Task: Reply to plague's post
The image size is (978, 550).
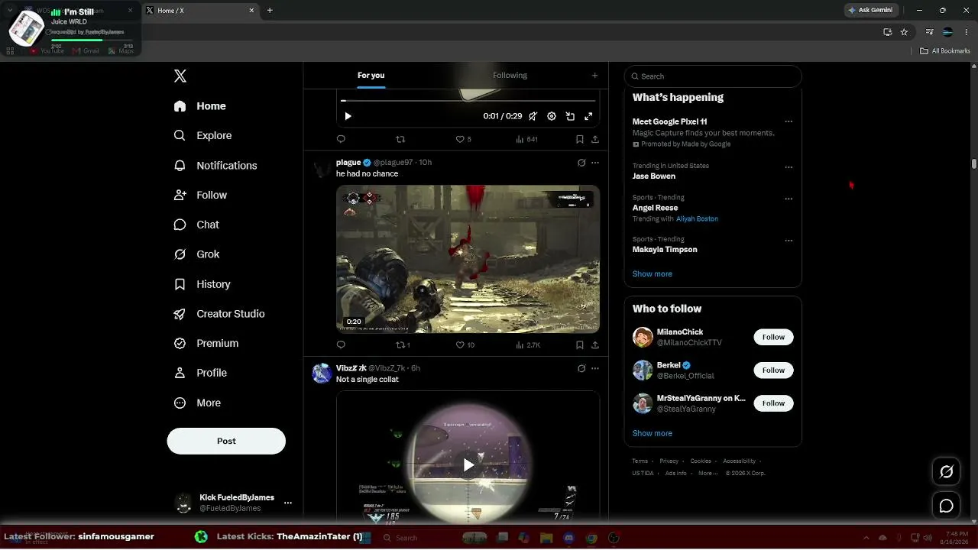Action: [x=341, y=345]
